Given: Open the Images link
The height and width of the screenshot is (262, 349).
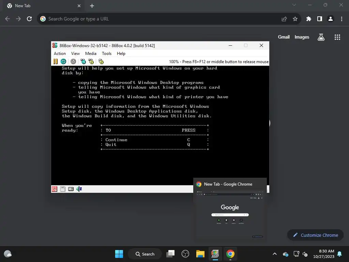Looking at the screenshot, I should [302, 37].
